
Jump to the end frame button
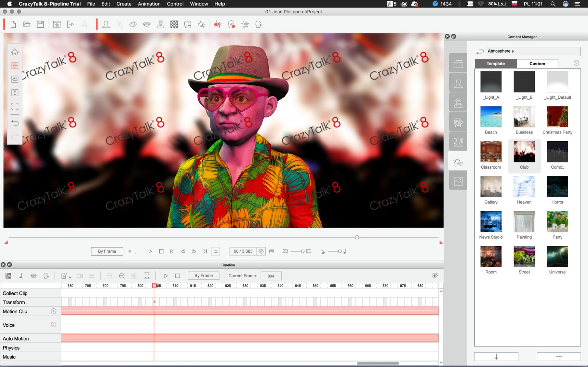[204, 251]
